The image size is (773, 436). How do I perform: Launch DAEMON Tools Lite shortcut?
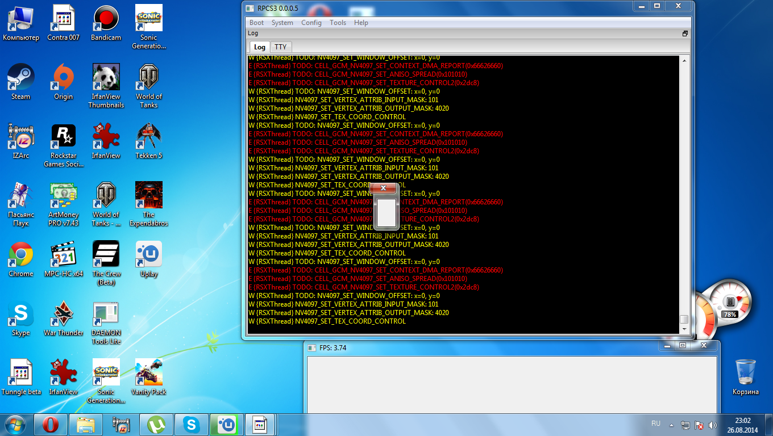(x=106, y=316)
